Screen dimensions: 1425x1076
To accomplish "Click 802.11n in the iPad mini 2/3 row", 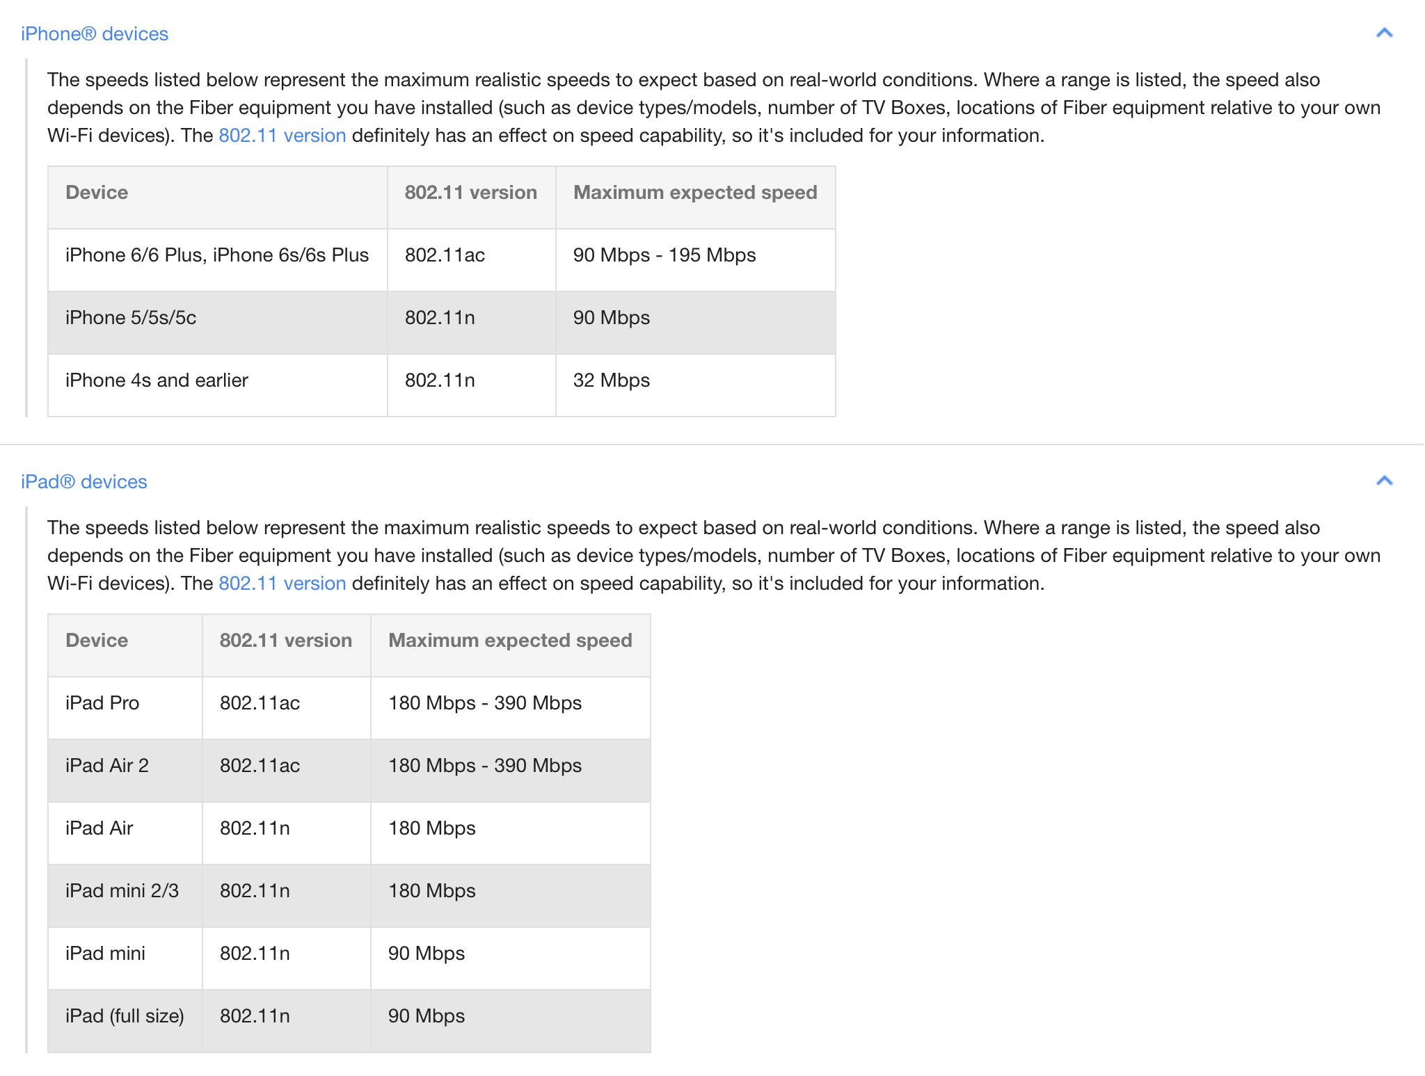I will point(255,891).
